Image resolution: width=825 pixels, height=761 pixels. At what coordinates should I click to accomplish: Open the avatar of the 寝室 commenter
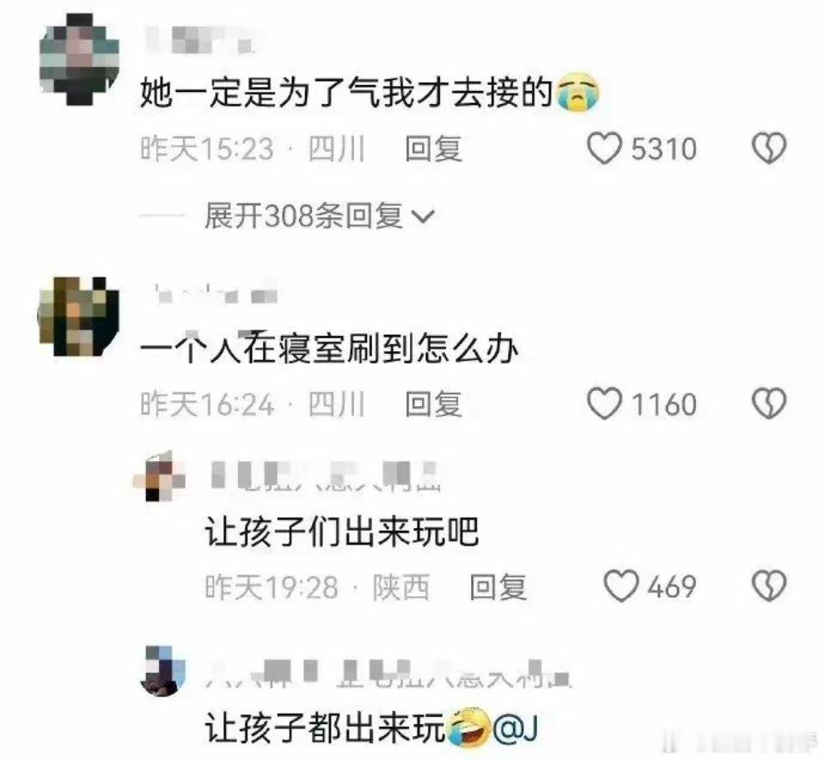coord(79,315)
